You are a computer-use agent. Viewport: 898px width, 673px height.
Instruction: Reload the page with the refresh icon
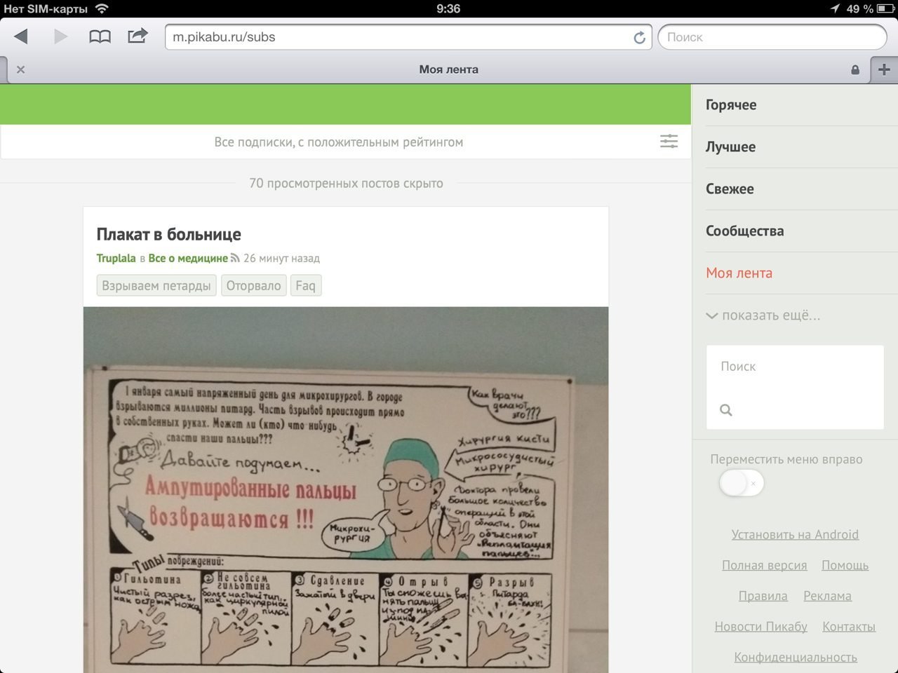point(639,37)
